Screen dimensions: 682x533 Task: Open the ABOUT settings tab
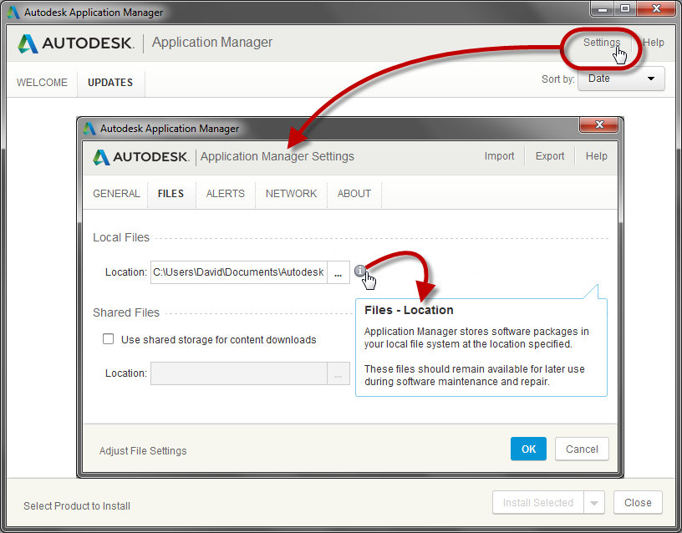[354, 194]
